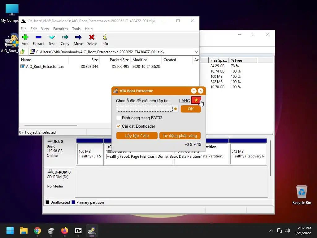Sort by the Packed Size column
Viewport: 317px width, 238px height.
pyautogui.click(x=115, y=60)
